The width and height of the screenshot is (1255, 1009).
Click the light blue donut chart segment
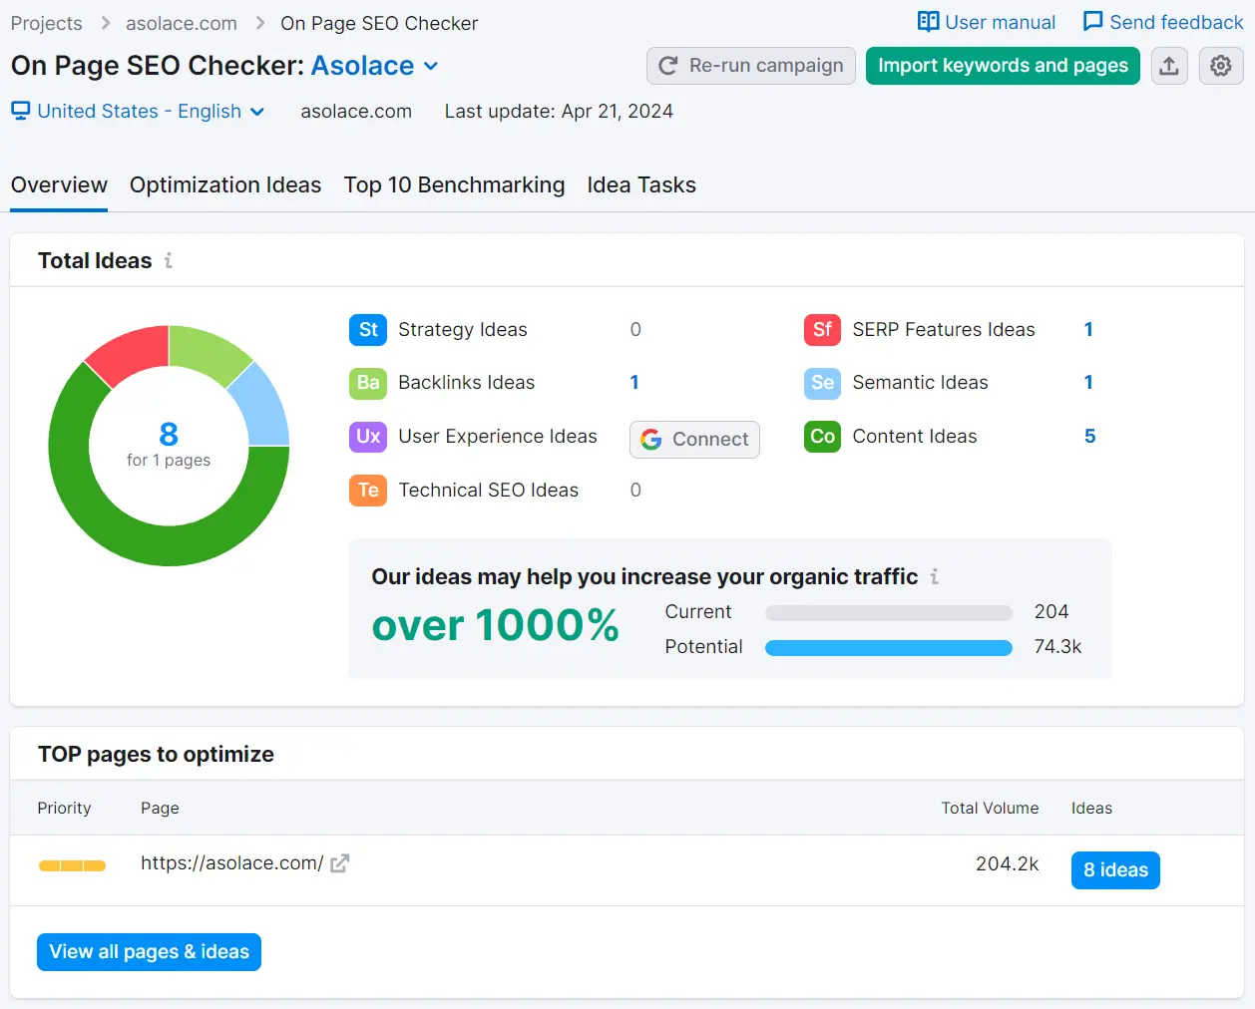[262, 407]
